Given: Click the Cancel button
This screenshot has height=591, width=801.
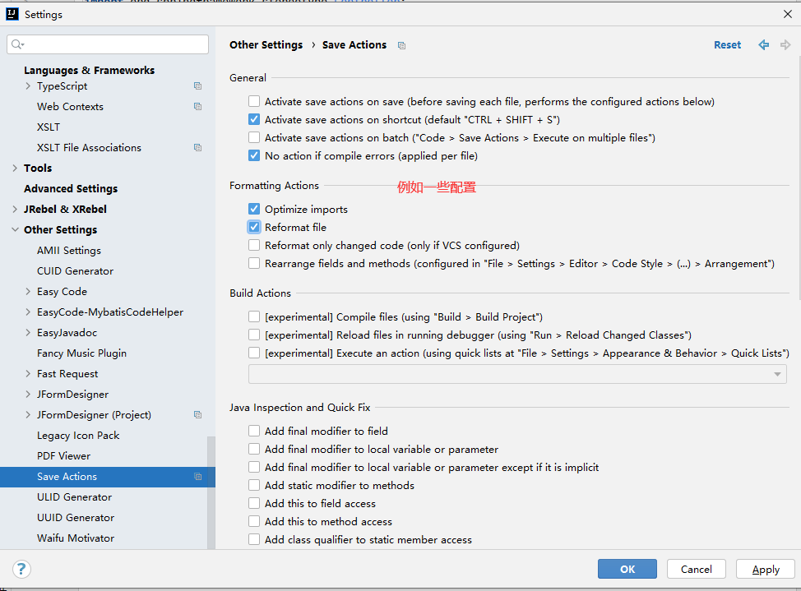Looking at the screenshot, I should [x=697, y=569].
